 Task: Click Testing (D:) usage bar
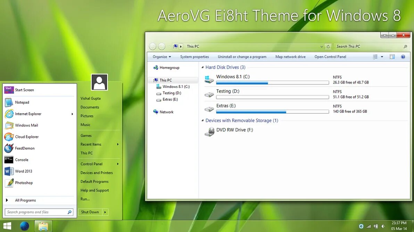273,97
